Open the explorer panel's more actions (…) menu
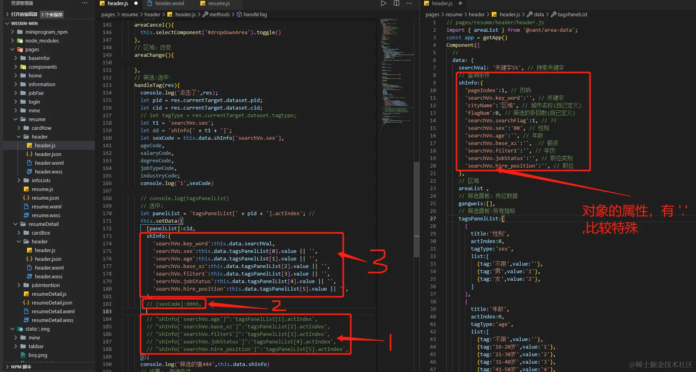This screenshot has width=696, height=372. coord(85,3)
